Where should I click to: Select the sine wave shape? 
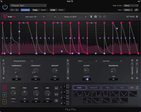(x=78, y=94)
